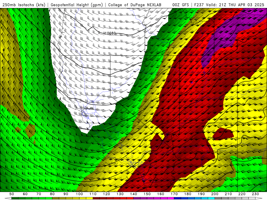Select the 90 color scale label
Viewport: 267px width, 200px height.
click(x=66, y=194)
